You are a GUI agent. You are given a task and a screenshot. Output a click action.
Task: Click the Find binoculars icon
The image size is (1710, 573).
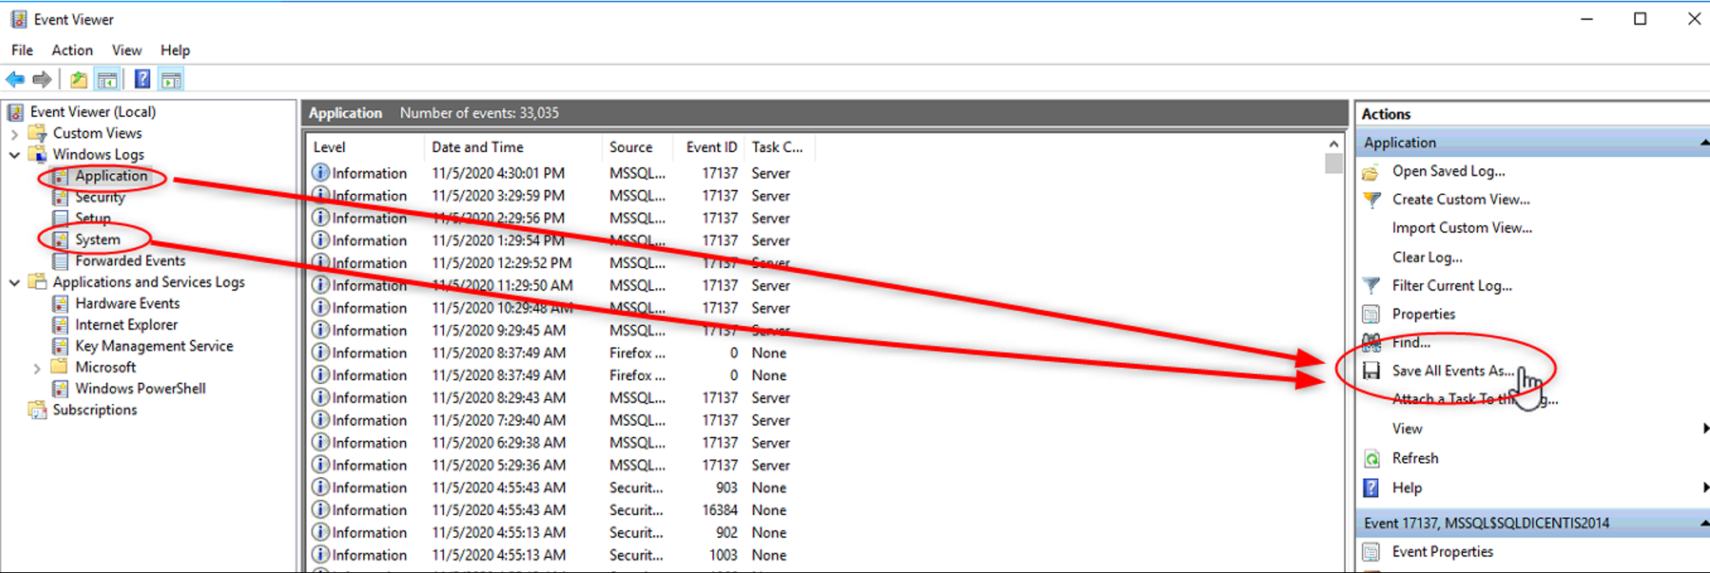[x=1371, y=343]
